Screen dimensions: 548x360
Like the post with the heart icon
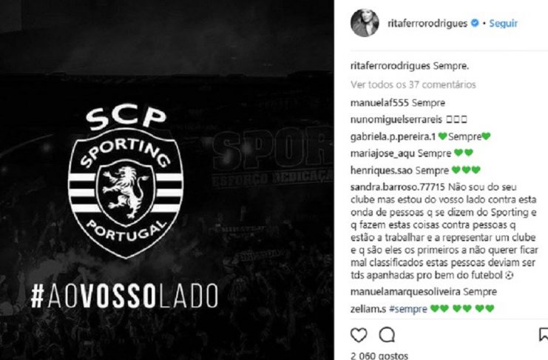coord(359,335)
